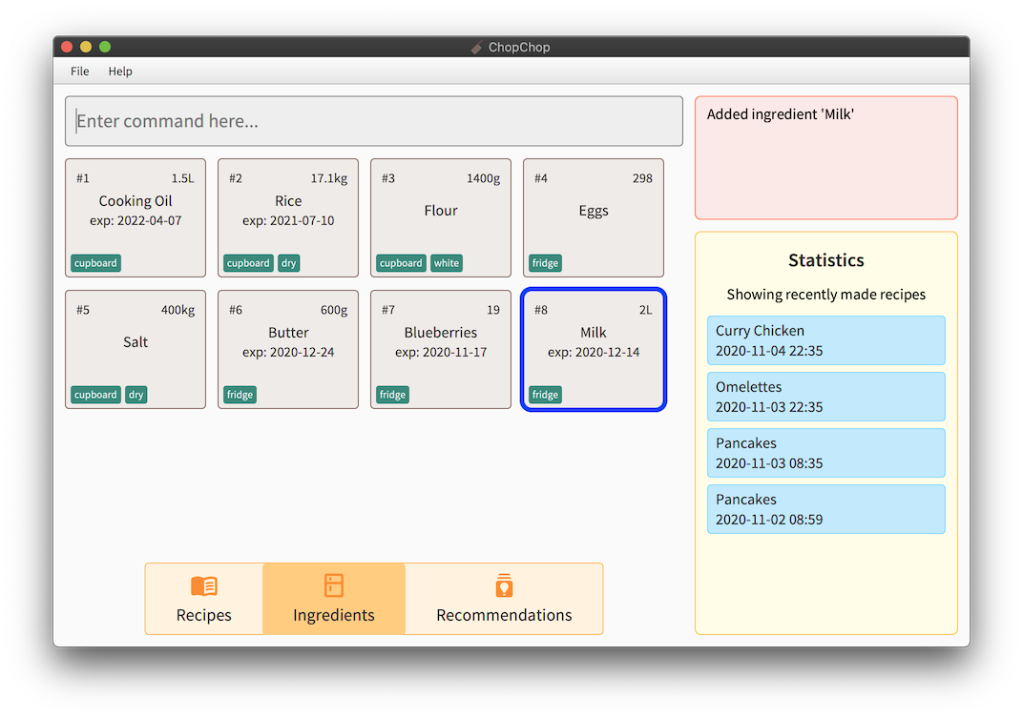Click the fridge tag on Milk card

[x=546, y=395]
